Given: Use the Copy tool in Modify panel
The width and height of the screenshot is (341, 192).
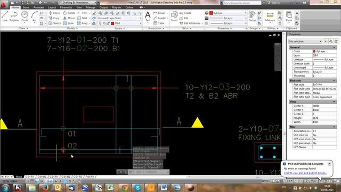Looking at the screenshot, I should pyautogui.click(x=54, y=18).
